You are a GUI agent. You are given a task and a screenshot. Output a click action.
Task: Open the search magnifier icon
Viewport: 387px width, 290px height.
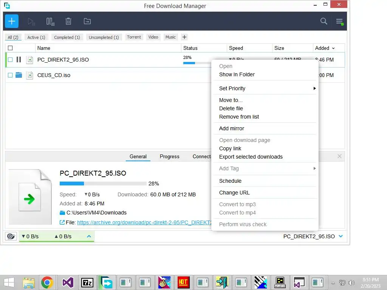pos(324,21)
